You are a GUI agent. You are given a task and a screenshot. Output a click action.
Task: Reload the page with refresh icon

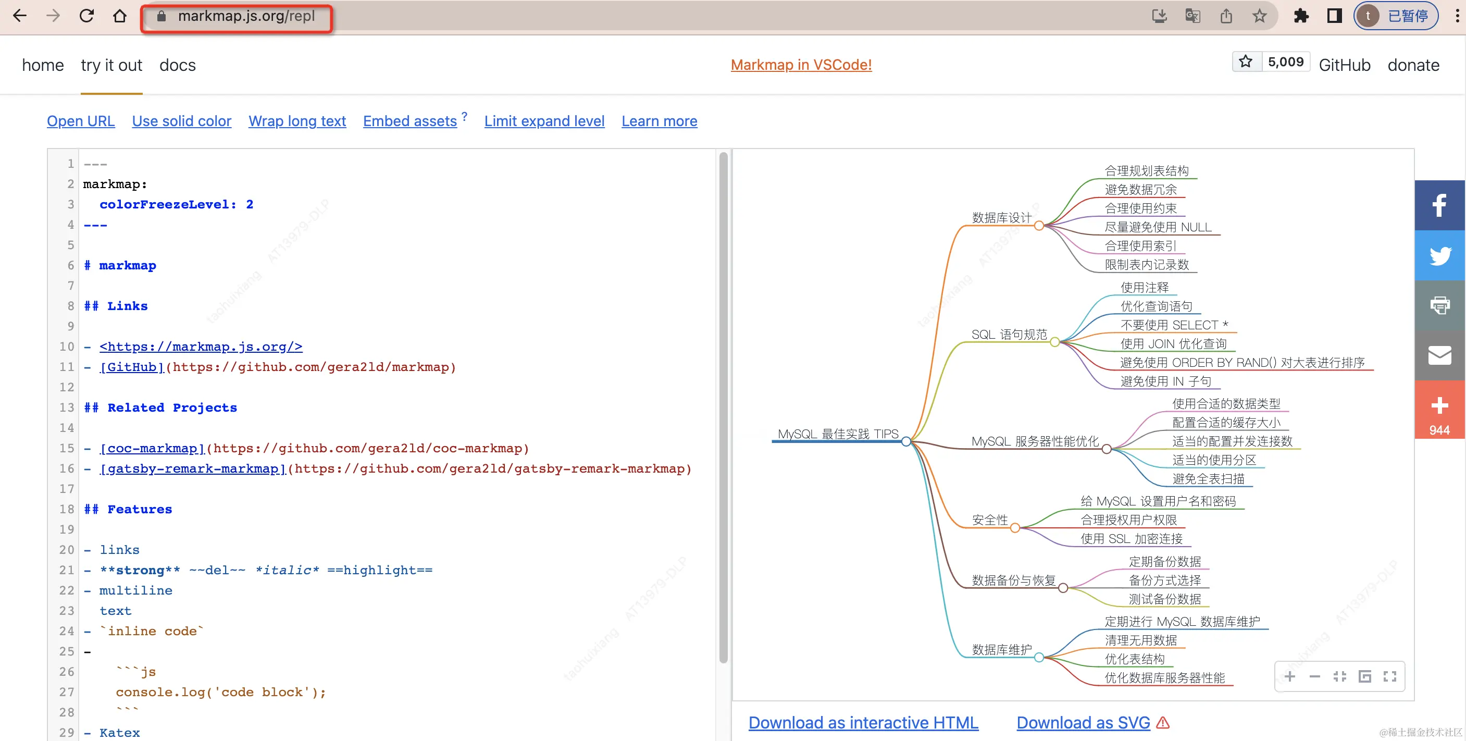pos(86,15)
